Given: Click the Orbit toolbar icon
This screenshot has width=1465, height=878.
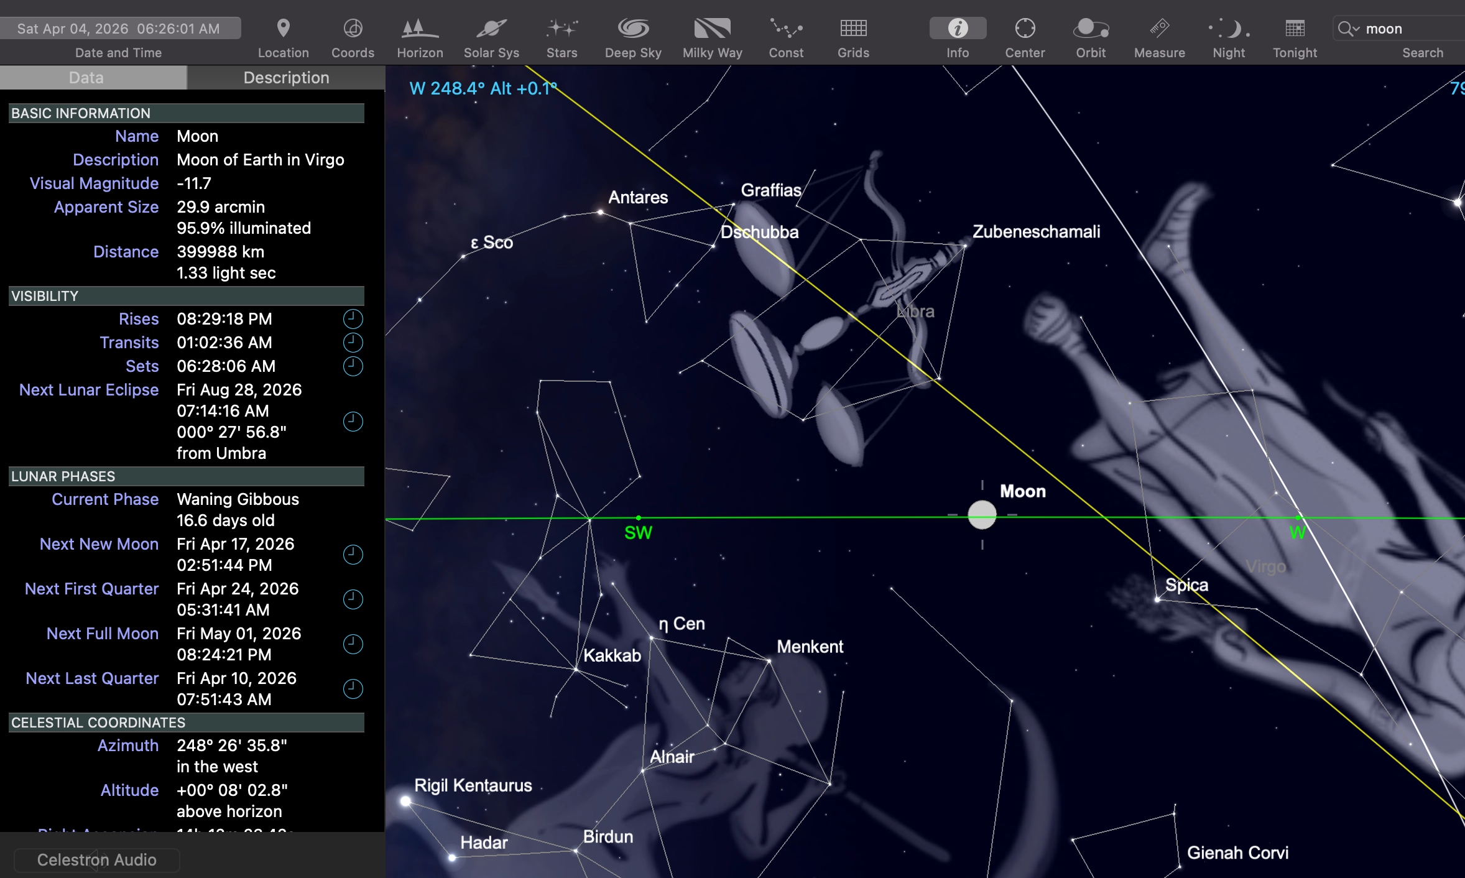Looking at the screenshot, I should click(x=1091, y=29).
